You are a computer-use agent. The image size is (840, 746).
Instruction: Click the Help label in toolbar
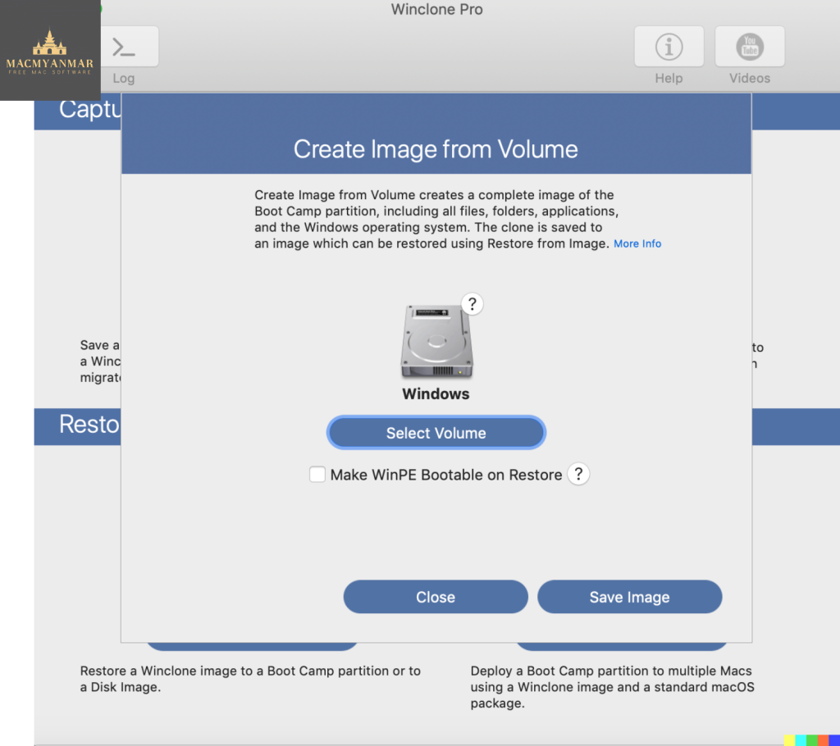coord(669,78)
